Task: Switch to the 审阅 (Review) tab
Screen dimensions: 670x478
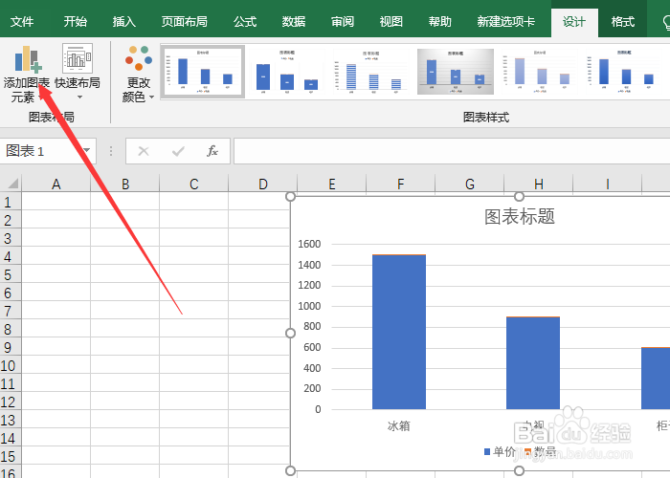Action: [343, 21]
